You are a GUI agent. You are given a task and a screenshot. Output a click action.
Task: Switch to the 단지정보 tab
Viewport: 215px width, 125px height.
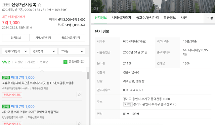click(101, 18)
